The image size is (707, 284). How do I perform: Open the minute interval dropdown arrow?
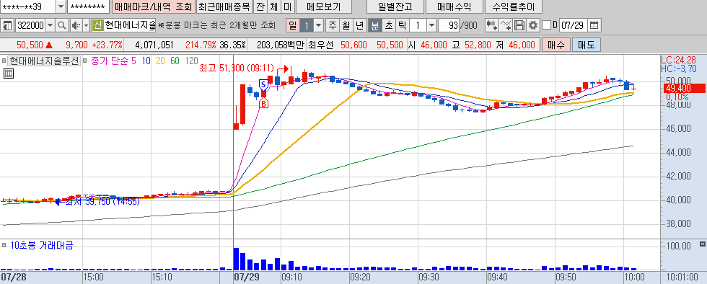[x=431, y=25]
